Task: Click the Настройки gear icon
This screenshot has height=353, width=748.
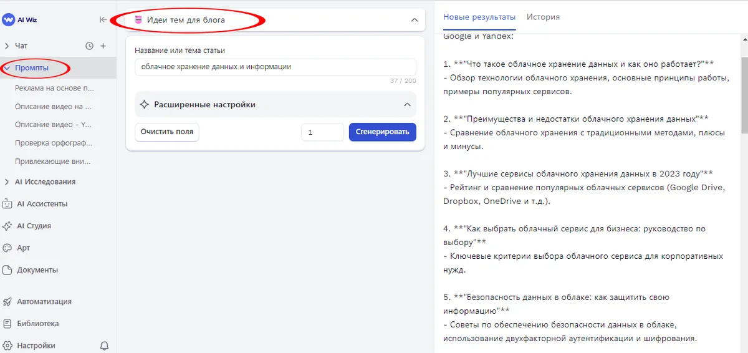Action: pos(7,346)
